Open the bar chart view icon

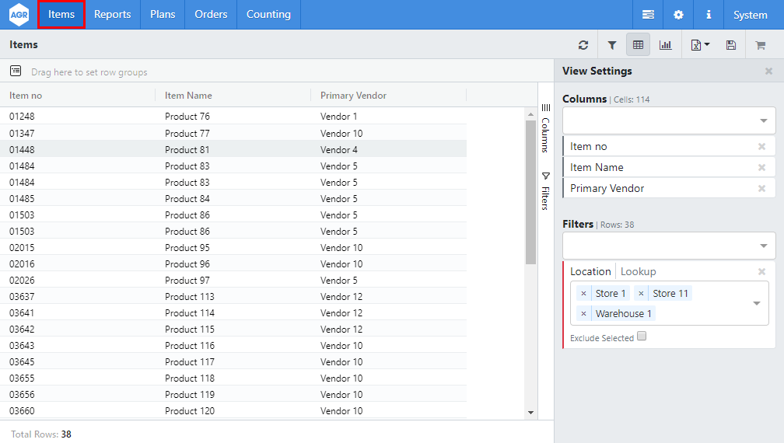coord(666,45)
